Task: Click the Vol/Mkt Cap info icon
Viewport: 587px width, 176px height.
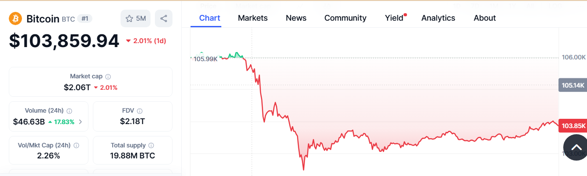Action: coord(76,145)
